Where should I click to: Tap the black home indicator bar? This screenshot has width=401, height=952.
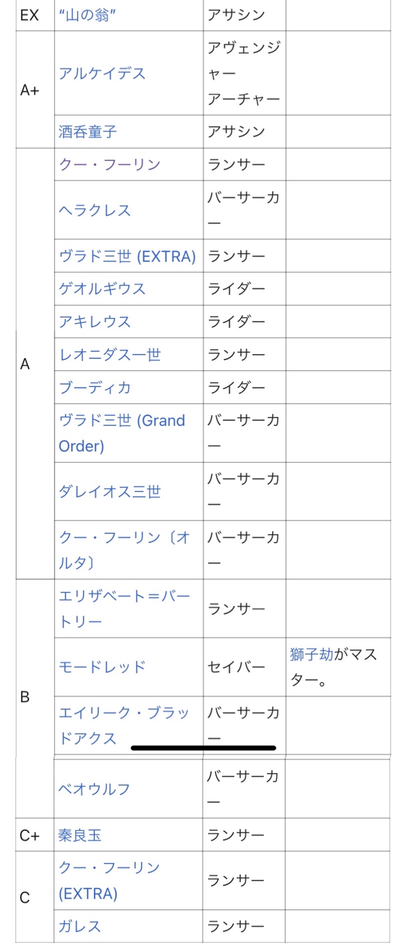pos(204,748)
